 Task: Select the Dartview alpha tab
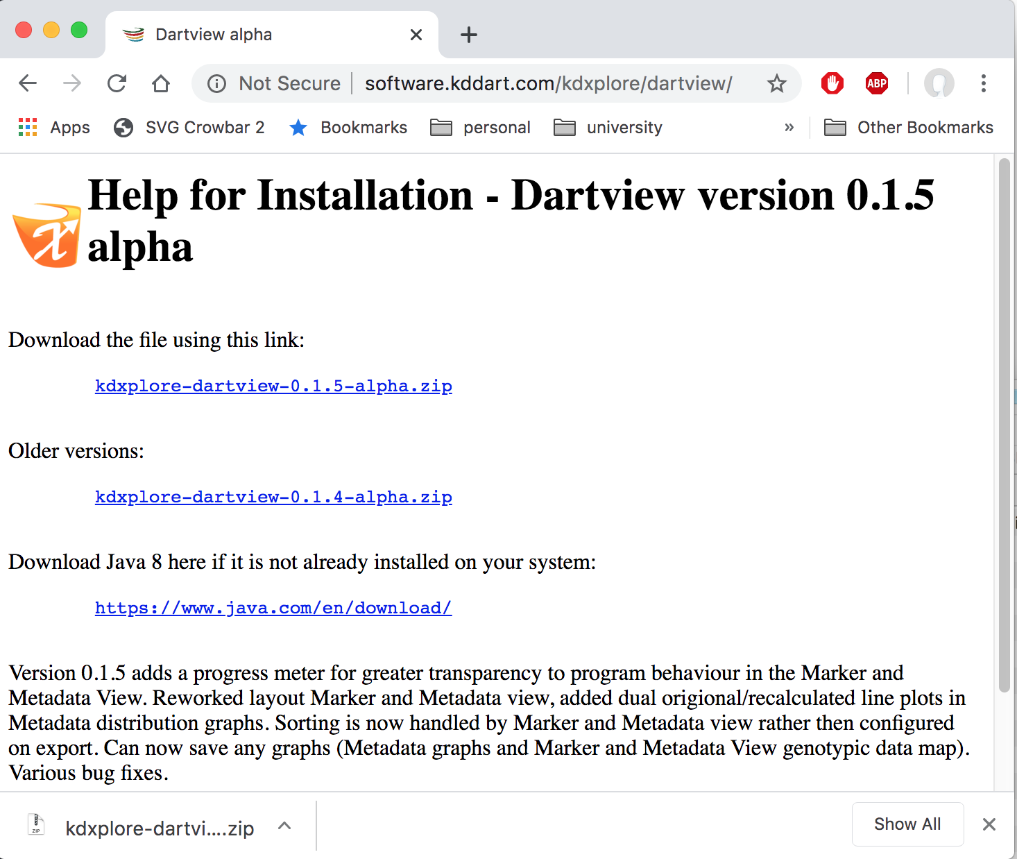272,35
